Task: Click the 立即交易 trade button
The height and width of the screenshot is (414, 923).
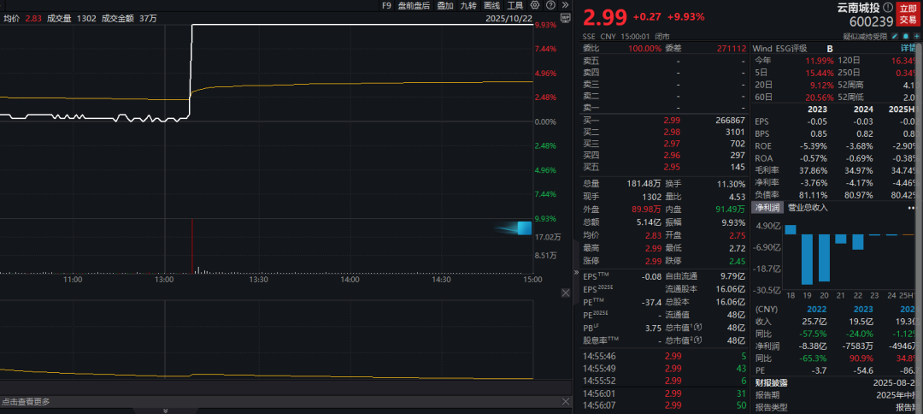Action: [x=908, y=14]
